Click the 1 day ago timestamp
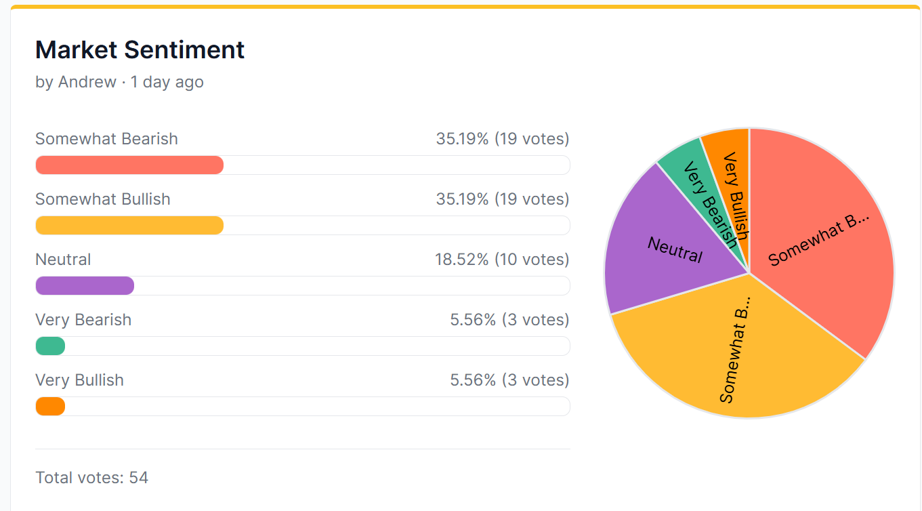Viewport: 922px width, 511px height. [x=167, y=82]
